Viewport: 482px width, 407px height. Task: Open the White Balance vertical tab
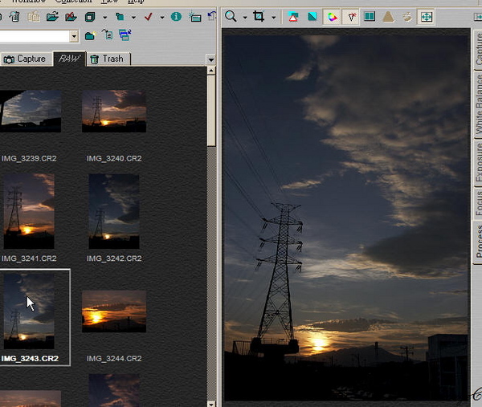pos(478,104)
